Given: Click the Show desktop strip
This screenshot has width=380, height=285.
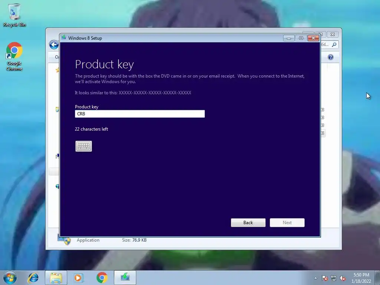Looking at the screenshot, I should point(377,278).
